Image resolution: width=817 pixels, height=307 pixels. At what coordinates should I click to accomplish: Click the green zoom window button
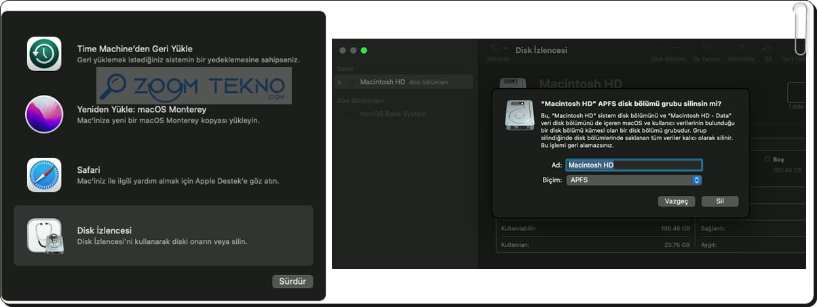(x=364, y=50)
